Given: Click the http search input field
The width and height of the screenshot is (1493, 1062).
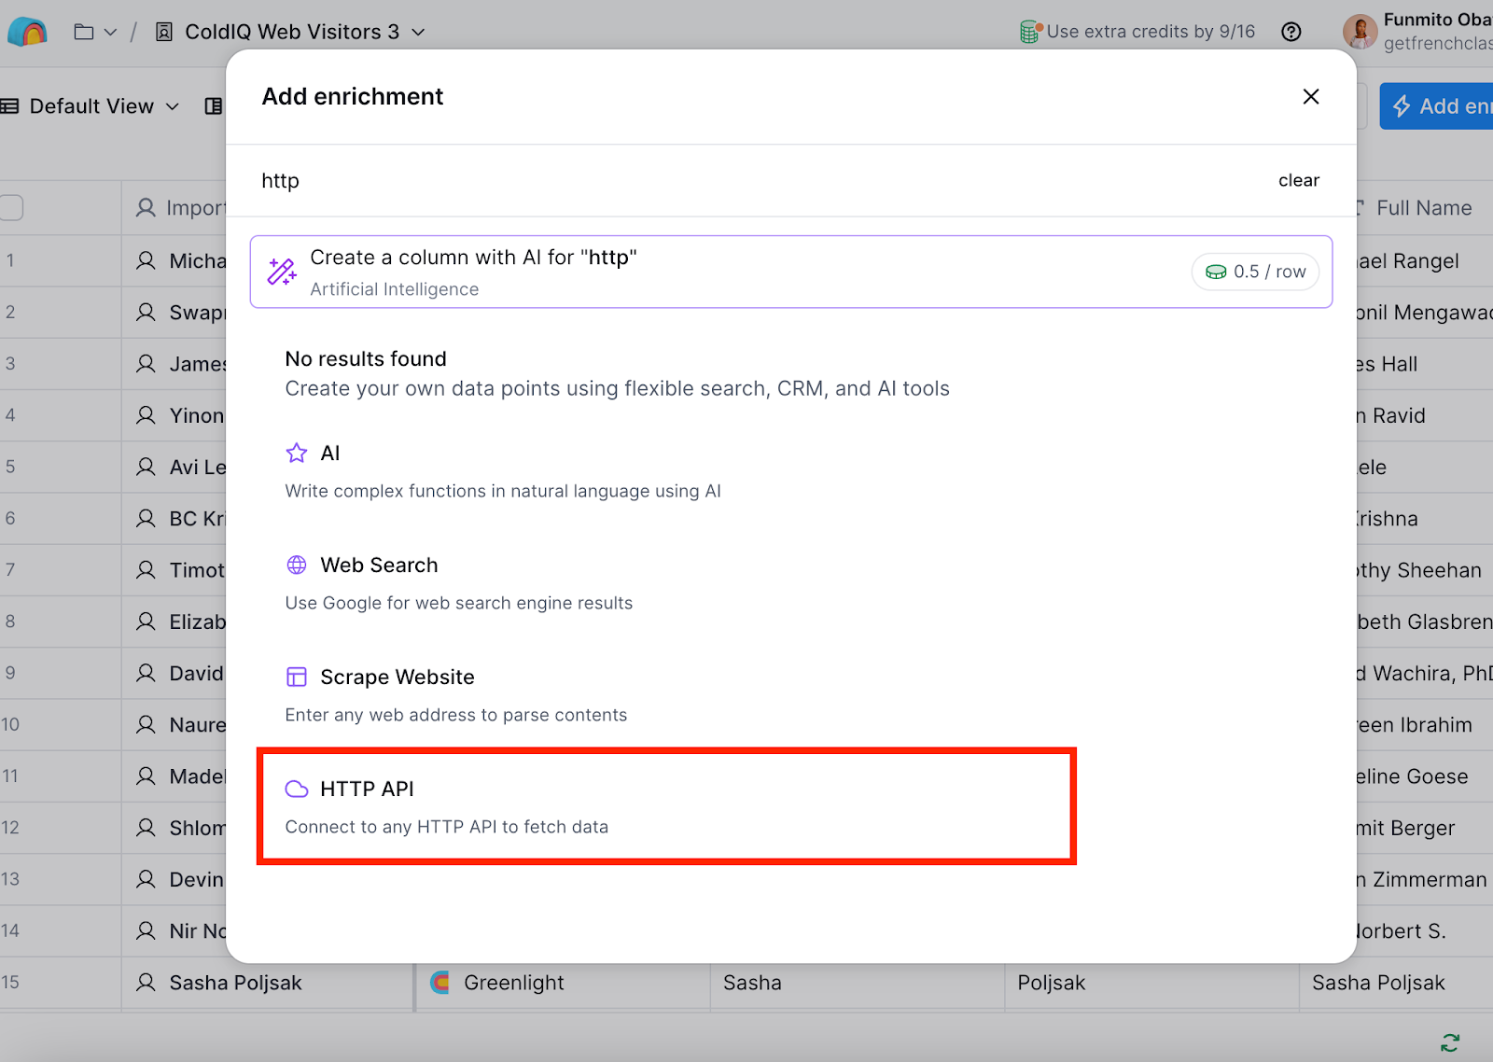Looking at the screenshot, I should tap(746, 181).
